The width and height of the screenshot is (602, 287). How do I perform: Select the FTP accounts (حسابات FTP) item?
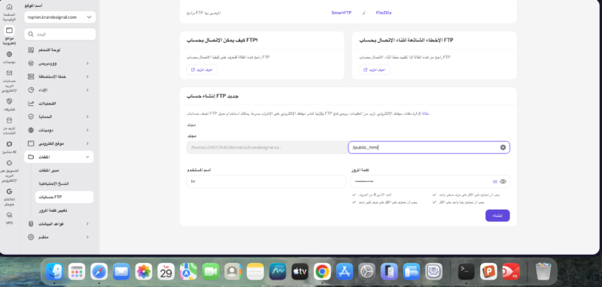(64, 197)
